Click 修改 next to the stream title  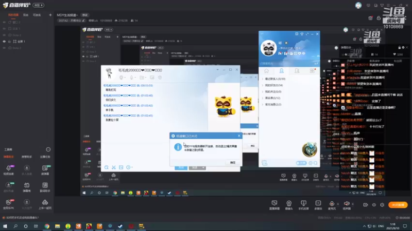click(85, 15)
